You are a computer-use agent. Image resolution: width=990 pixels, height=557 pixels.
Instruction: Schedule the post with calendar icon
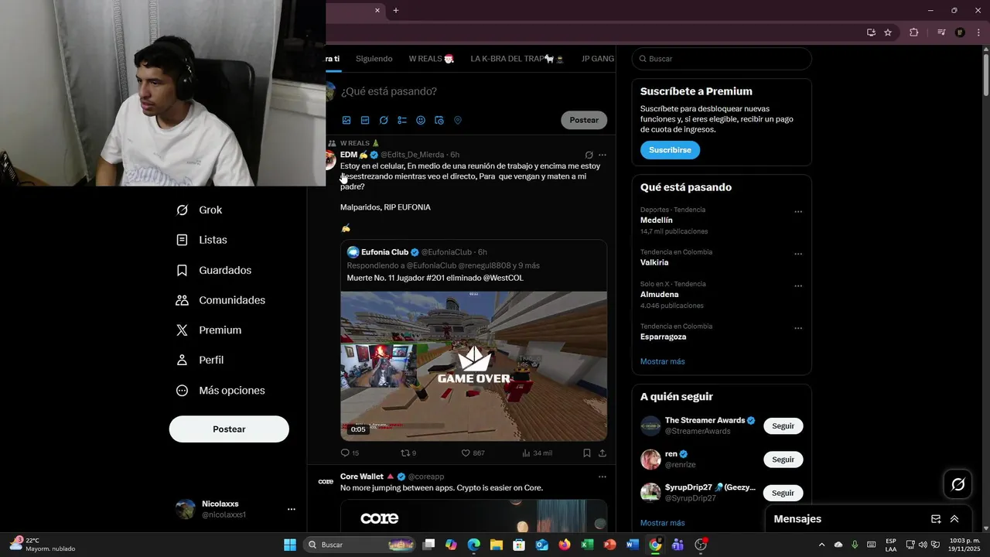click(439, 121)
